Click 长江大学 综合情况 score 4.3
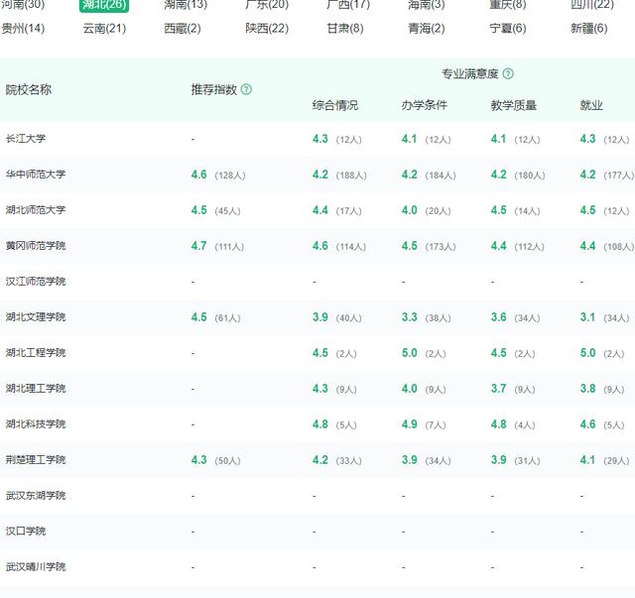The width and height of the screenshot is (635, 598). (320, 139)
